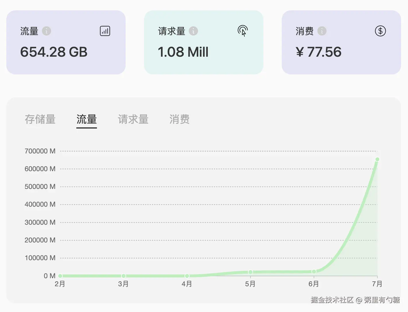This screenshot has width=408, height=312.
Task: Click the dollar coin icon in 消费 card
Action: click(380, 31)
